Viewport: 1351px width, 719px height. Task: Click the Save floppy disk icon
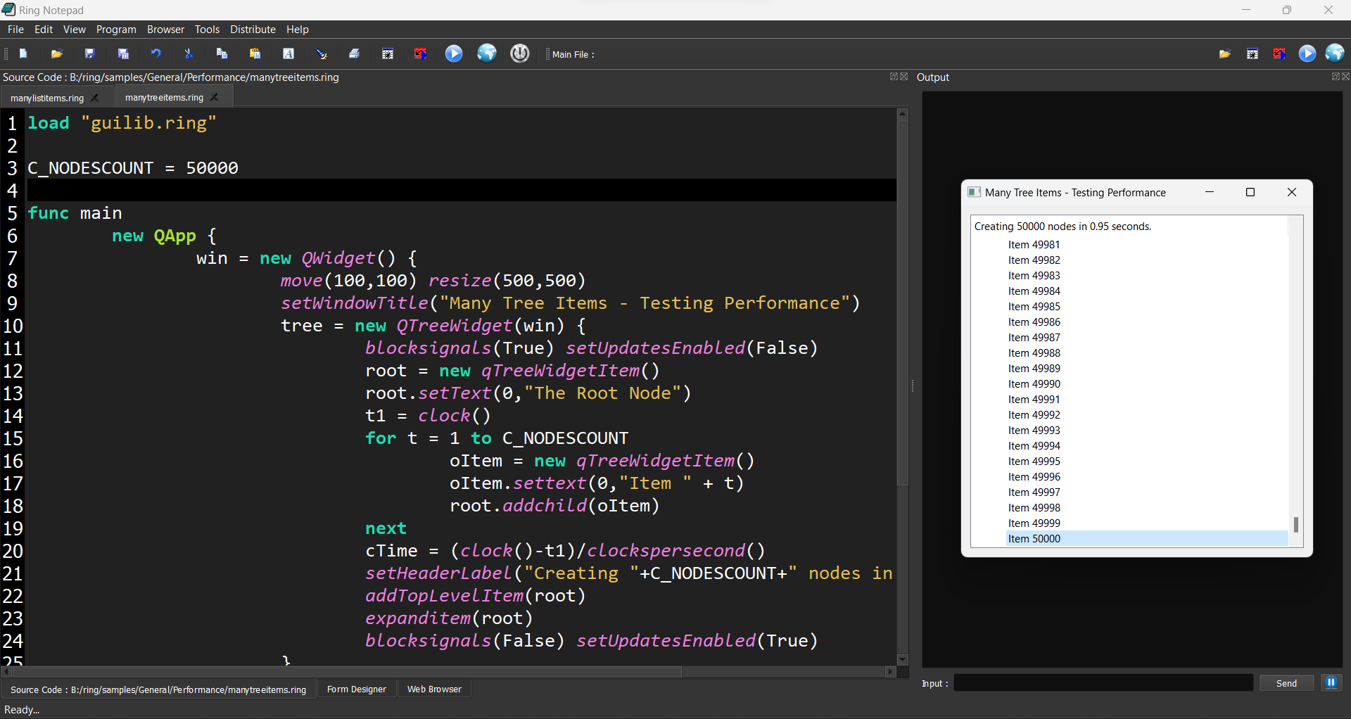click(90, 53)
